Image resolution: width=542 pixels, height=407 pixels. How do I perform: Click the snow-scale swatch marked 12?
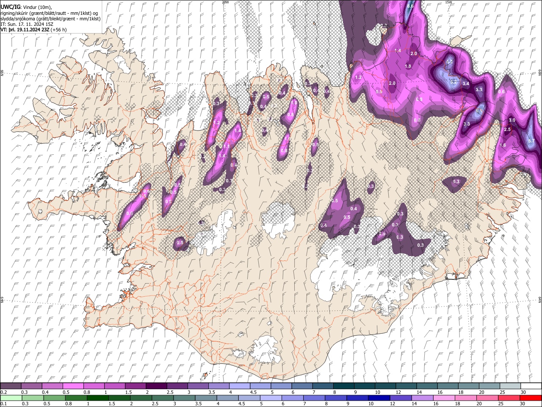(406, 386)
